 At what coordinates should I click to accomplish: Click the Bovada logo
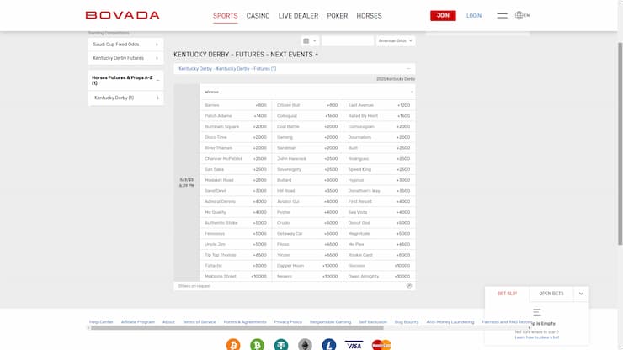coord(122,15)
